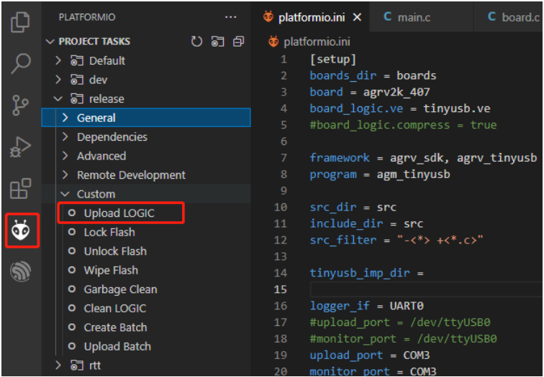Image resolution: width=544 pixels, height=377 pixels.
Task: Open the Source Control view
Action: point(20,106)
